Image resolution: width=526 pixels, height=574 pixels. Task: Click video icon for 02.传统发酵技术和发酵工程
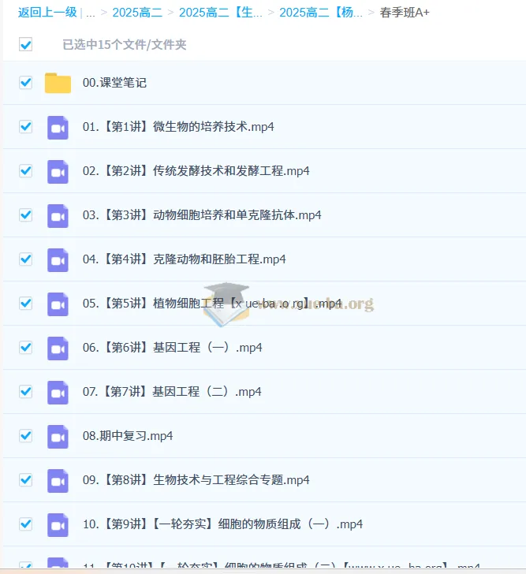[58, 171]
